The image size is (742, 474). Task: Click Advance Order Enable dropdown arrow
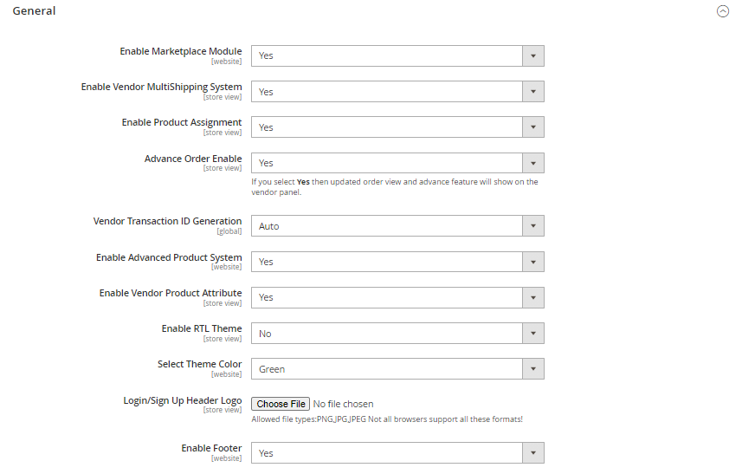[x=533, y=163]
